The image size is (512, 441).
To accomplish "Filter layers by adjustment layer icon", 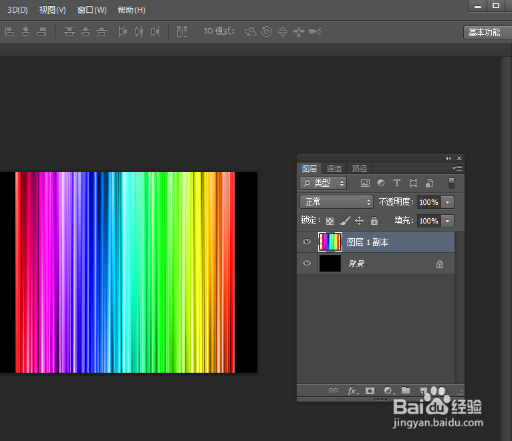I will click(x=381, y=183).
